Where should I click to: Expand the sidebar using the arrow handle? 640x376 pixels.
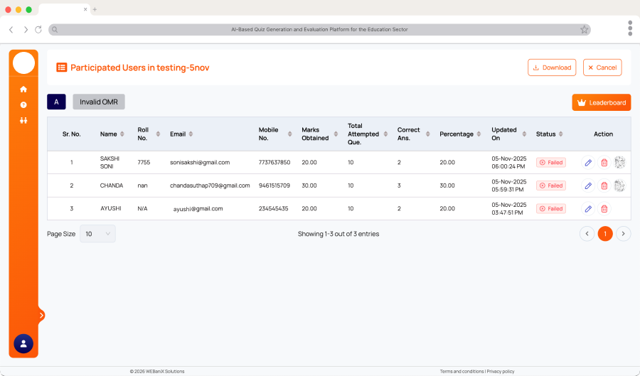coord(41,315)
